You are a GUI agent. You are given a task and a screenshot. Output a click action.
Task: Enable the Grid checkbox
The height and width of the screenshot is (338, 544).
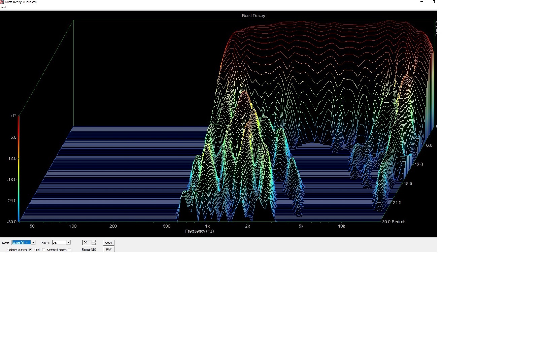pyautogui.click(x=43, y=250)
